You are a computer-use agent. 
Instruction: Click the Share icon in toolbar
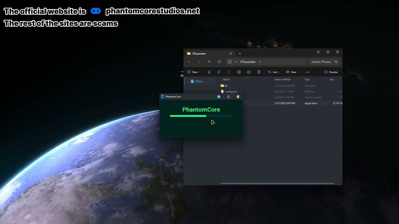(x=249, y=72)
